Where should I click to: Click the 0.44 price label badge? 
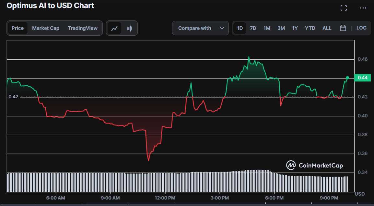click(x=362, y=78)
